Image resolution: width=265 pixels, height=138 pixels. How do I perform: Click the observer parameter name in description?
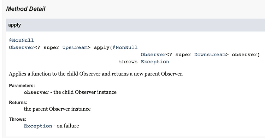pyautogui.click(x=36, y=92)
